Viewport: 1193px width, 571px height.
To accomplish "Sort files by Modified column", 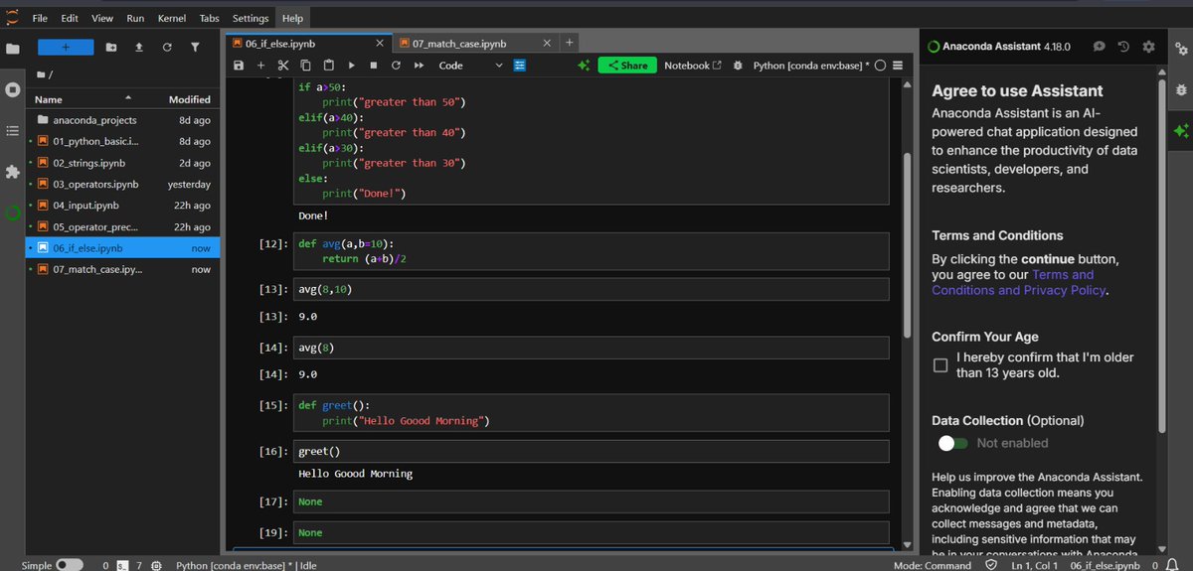I will 189,99.
